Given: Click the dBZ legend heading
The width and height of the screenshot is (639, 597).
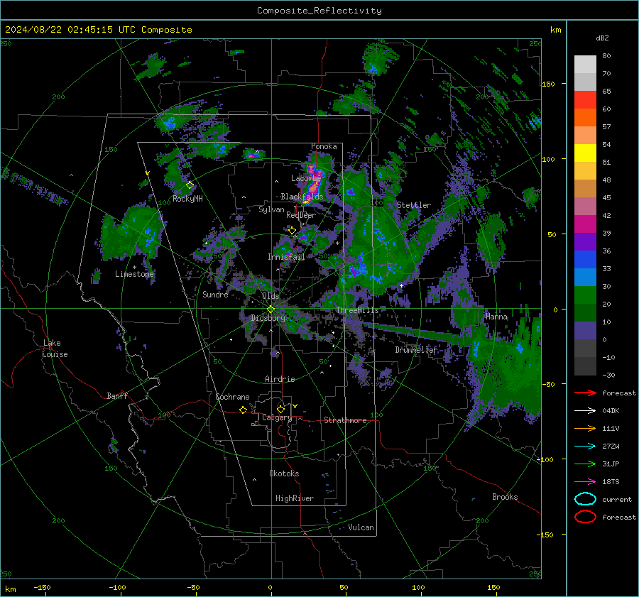Looking at the screenshot, I should point(602,38).
